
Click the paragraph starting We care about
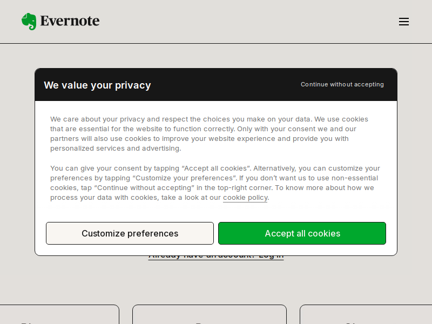click(x=210, y=133)
